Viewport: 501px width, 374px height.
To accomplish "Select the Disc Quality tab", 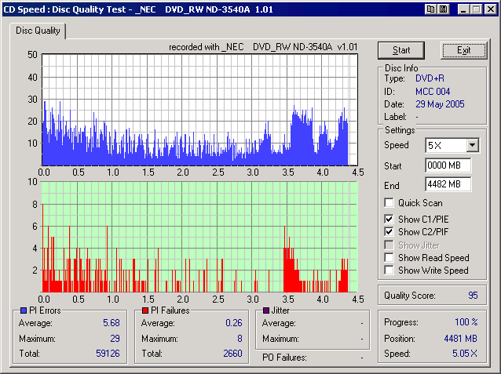I will [39, 31].
